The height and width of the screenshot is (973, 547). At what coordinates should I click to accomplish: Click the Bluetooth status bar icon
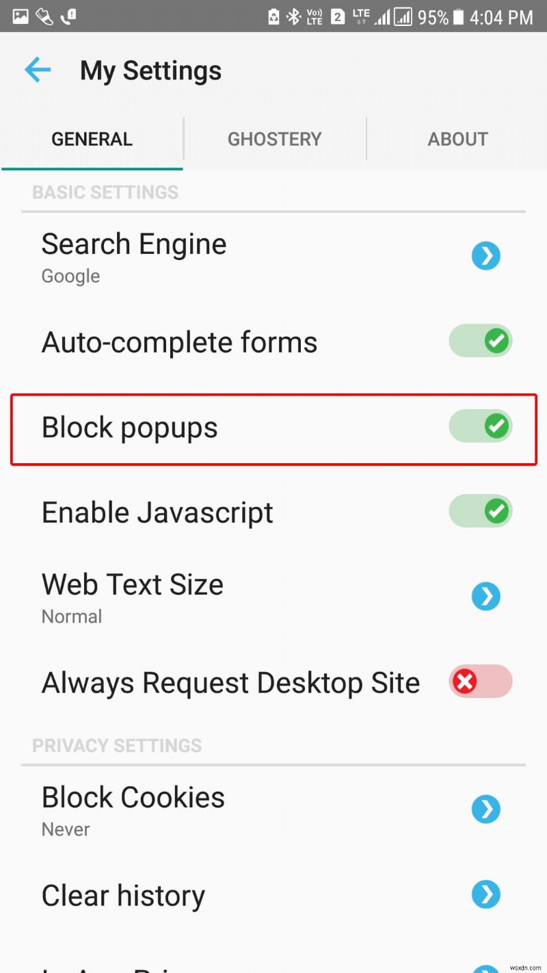pos(294,16)
